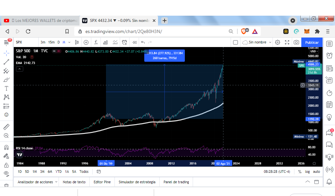Open the Indicators (fx) menu

point(96,42)
